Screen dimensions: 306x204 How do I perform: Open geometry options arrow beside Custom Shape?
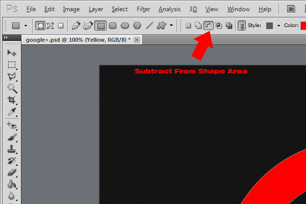171,25
